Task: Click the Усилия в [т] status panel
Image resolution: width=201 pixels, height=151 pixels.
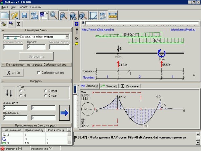Action: click(18, 149)
